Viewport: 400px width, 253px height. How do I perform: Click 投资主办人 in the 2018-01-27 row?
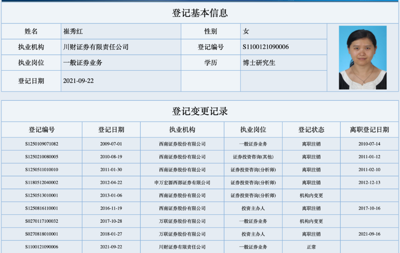point(253,234)
